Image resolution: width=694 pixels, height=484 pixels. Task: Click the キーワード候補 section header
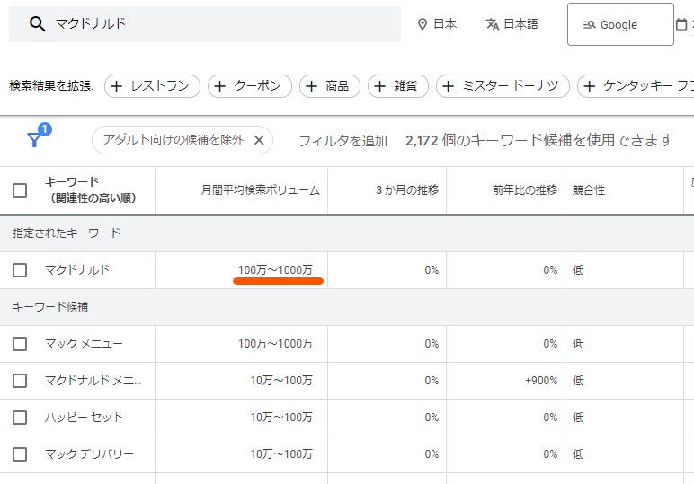click(50, 307)
